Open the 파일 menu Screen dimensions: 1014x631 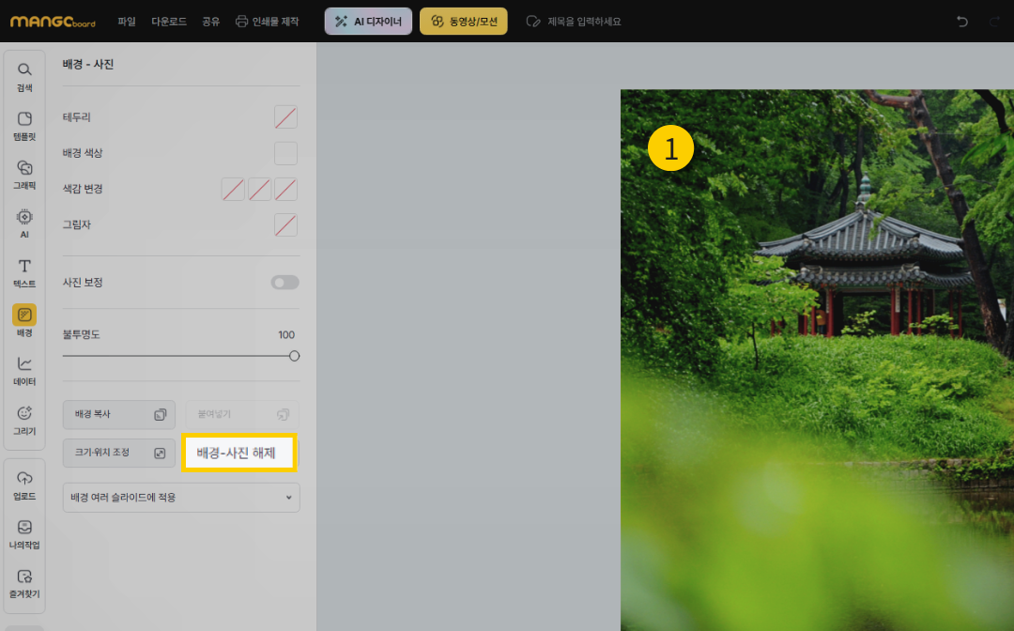127,21
